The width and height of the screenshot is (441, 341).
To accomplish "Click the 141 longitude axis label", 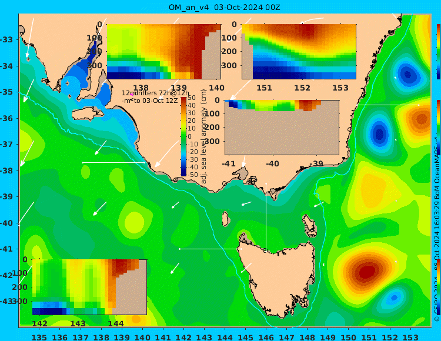I will point(163,337).
